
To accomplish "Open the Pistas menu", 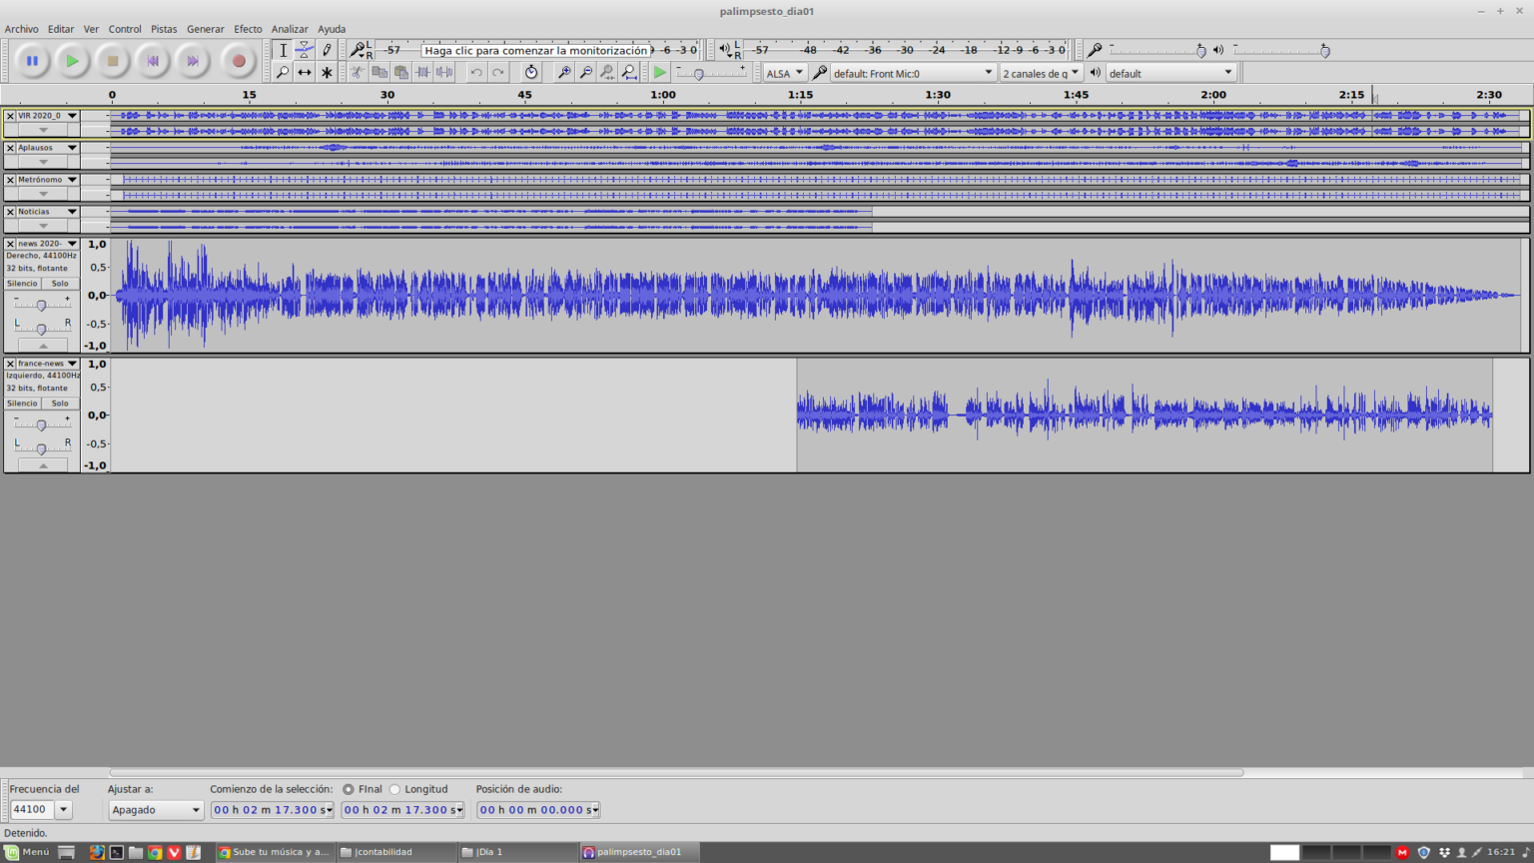I will tap(164, 29).
